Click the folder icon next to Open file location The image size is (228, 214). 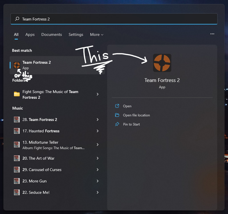pyautogui.click(x=118, y=115)
